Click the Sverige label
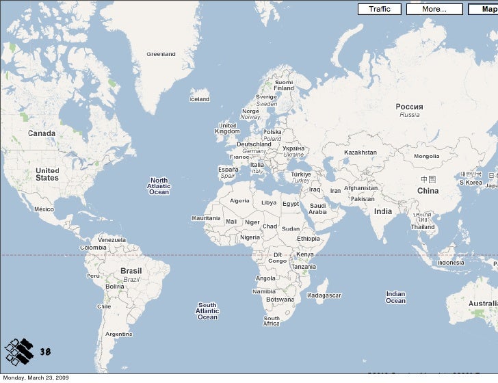The image size is (498, 383). pyautogui.click(x=267, y=97)
